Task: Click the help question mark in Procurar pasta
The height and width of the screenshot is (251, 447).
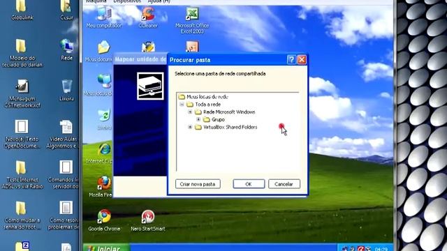Action: coord(291,60)
